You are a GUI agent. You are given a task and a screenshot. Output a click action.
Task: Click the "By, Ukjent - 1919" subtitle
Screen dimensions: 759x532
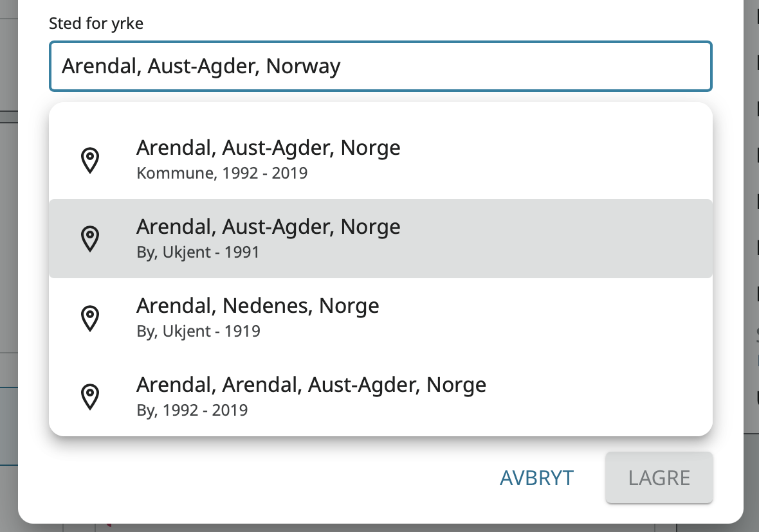[x=198, y=332]
